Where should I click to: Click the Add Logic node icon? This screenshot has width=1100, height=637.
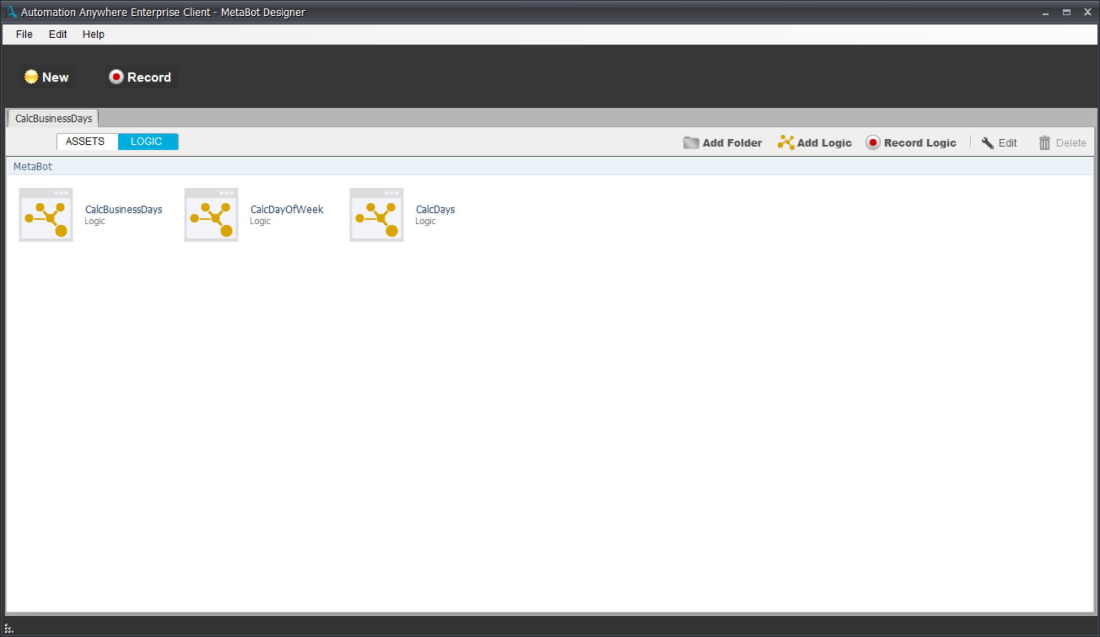tap(785, 143)
